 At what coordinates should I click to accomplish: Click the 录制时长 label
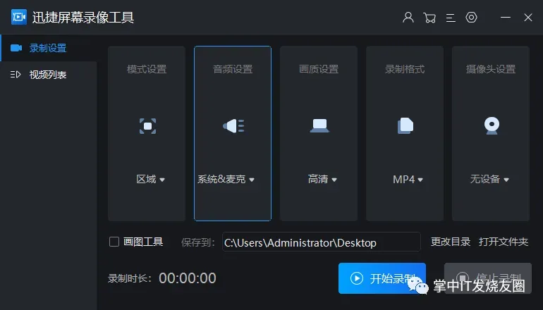(130, 278)
